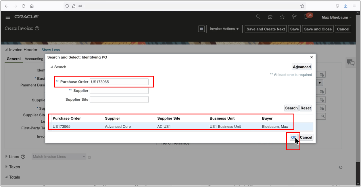The height and width of the screenshot is (187, 361).
Task: Open the navigator hamburger menu
Action: tap(7, 17)
